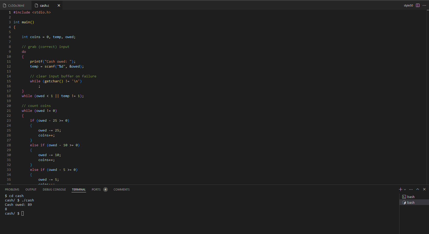
Task: Switch to the Cs50x.html tab
Action: (x=16, y=5)
